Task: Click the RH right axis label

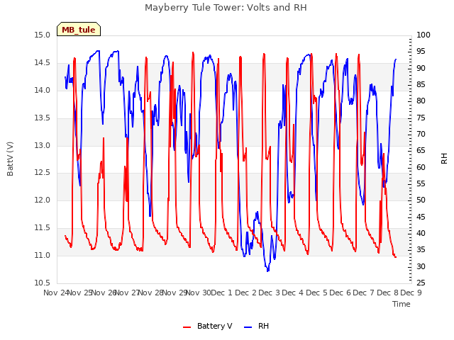Action: click(444, 159)
